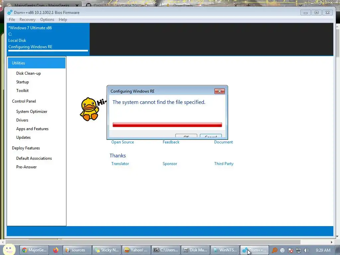
Task: Open the Recovery menu
Action: pyautogui.click(x=27, y=20)
